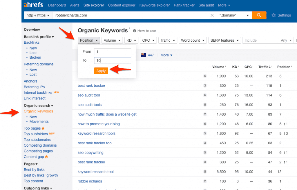This screenshot has height=190, width=297.
Task: Collapse the Pages sidebar section
Action: 31,164
